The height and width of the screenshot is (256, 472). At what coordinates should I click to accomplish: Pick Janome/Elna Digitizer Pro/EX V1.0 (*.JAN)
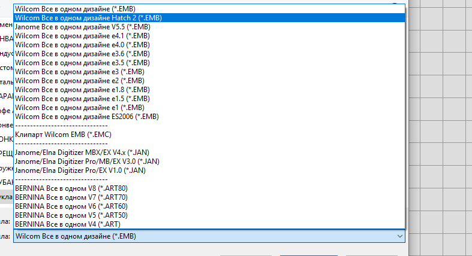209,170
